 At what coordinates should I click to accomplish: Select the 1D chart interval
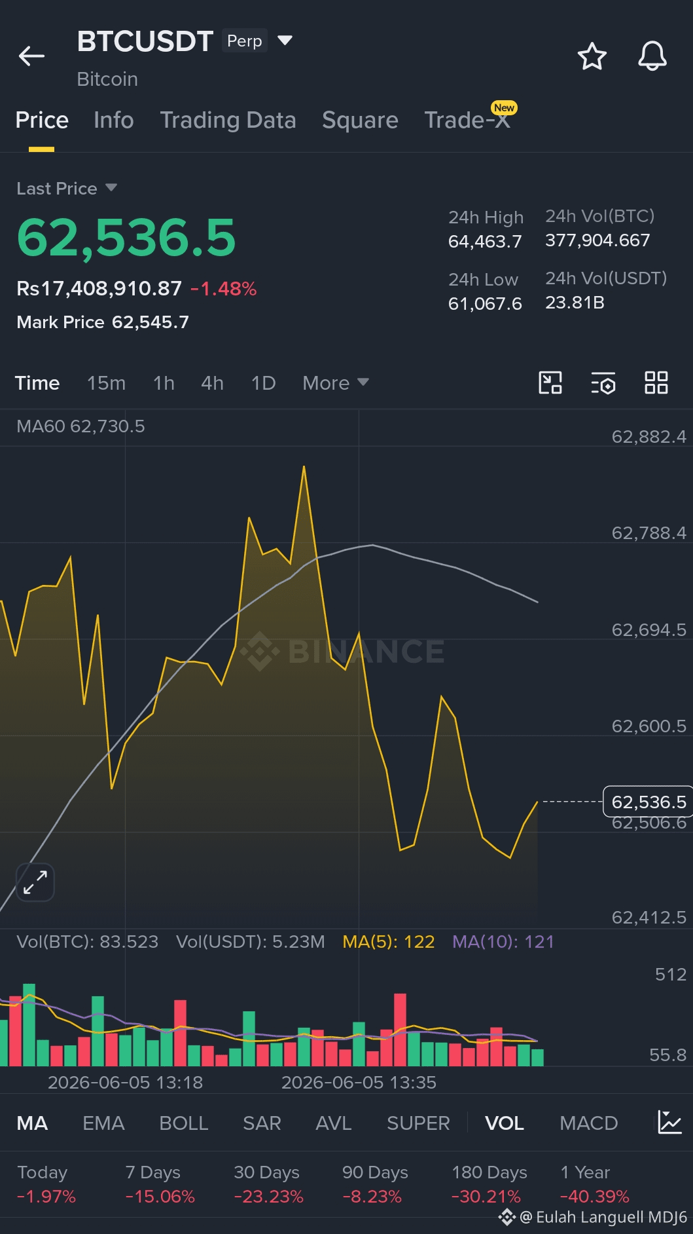tap(264, 383)
